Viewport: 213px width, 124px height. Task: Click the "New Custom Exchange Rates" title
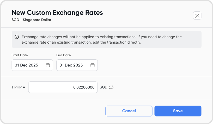(x=57, y=12)
